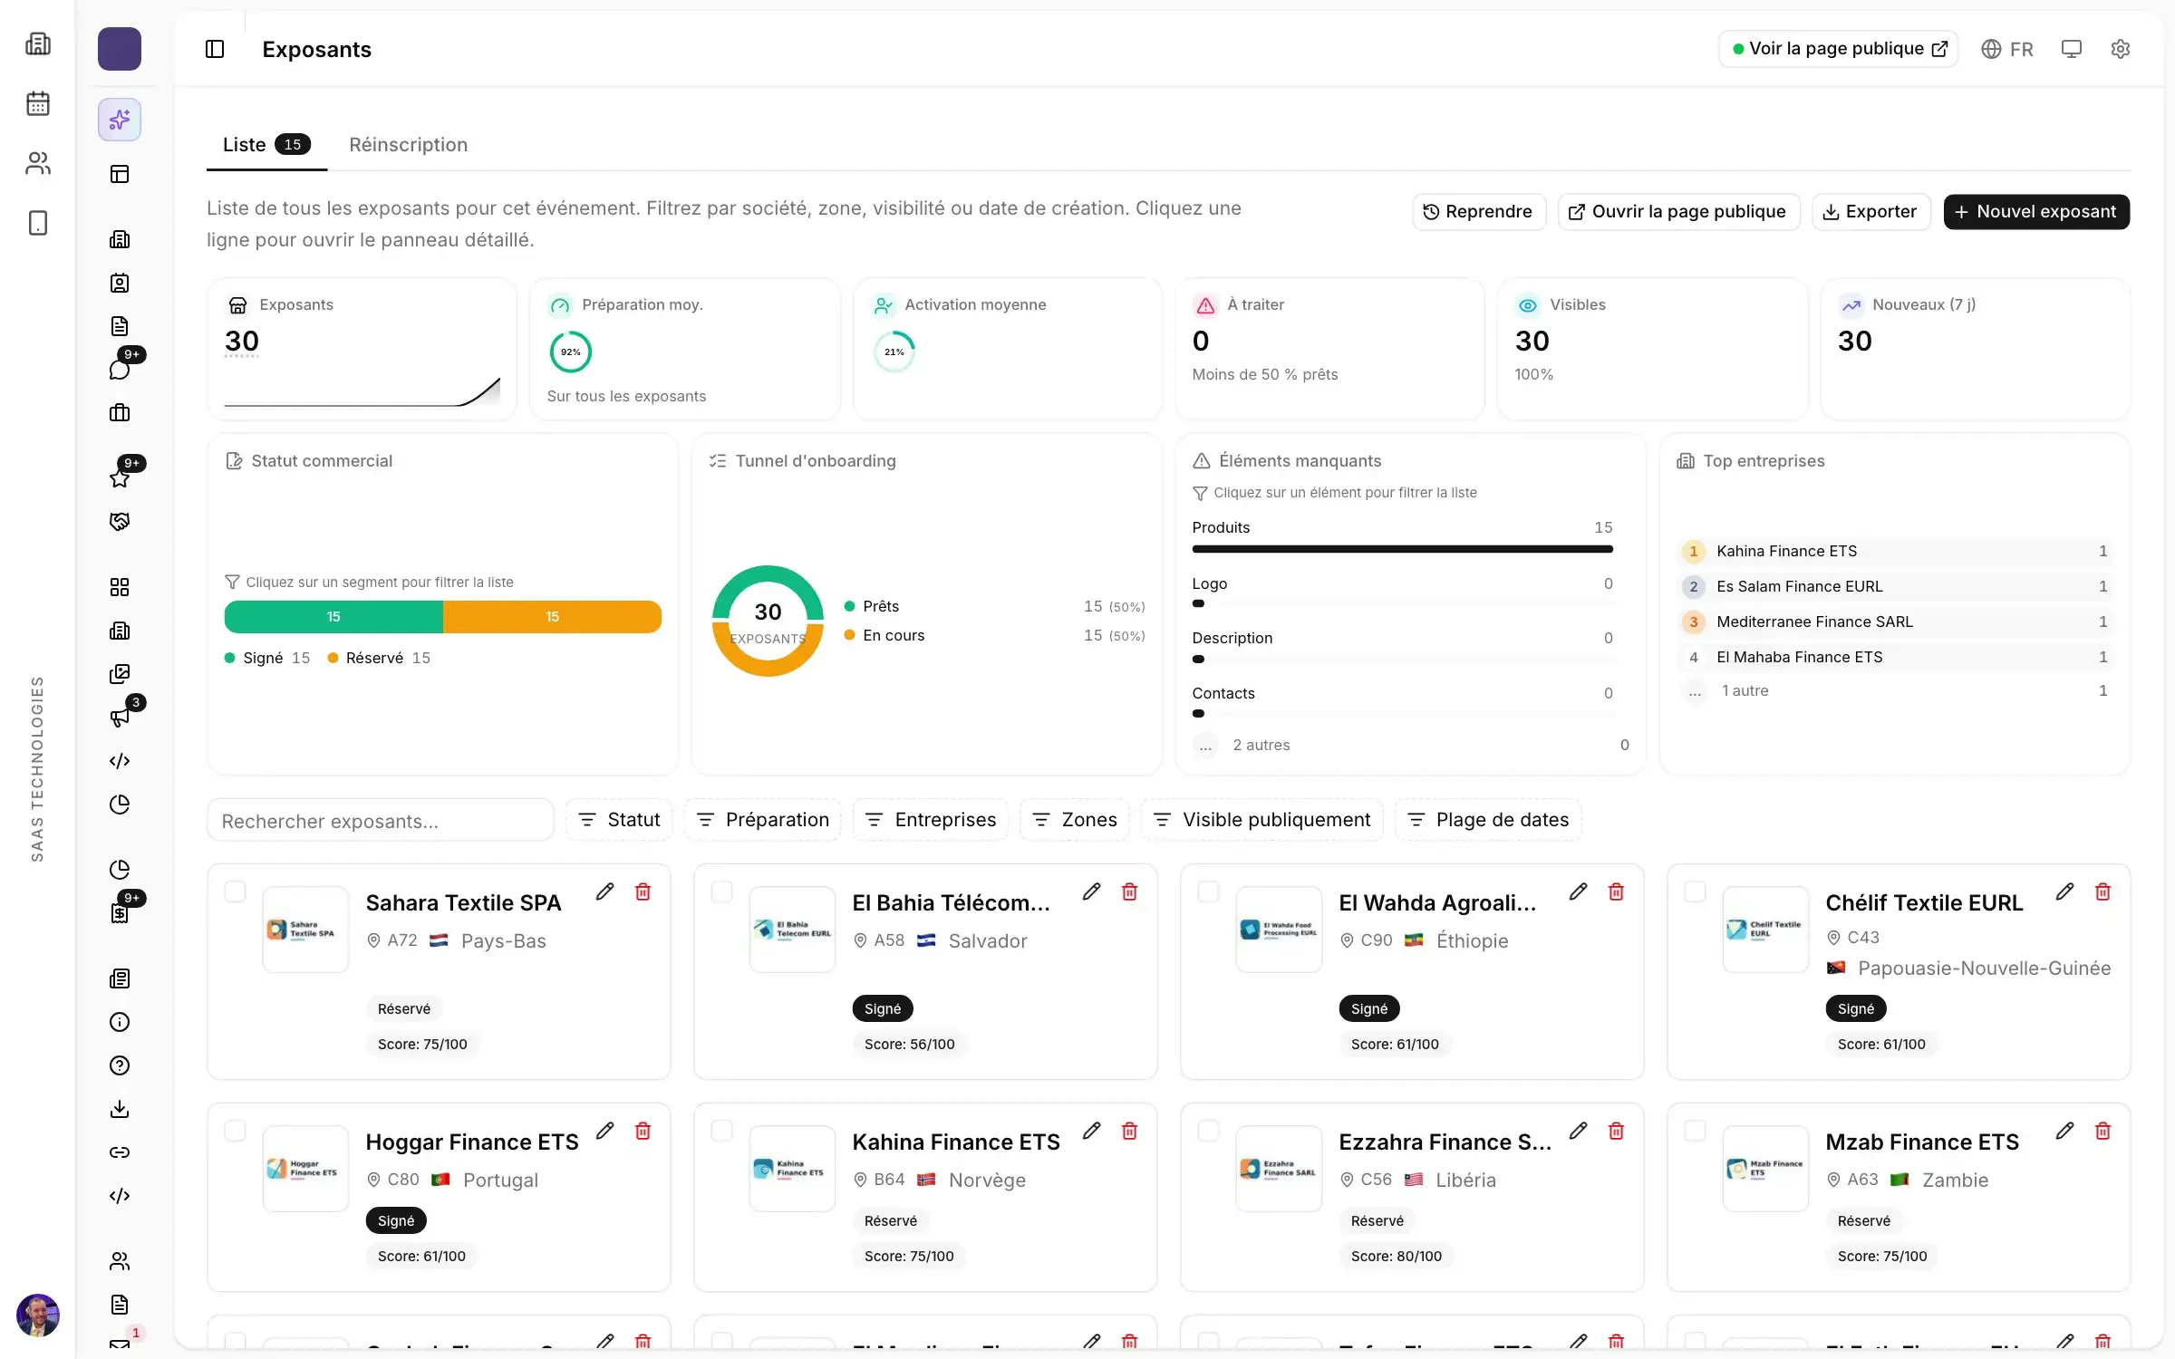The width and height of the screenshot is (2175, 1359).
Task: Open the calendar icon in left rail
Action: point(38,103)
